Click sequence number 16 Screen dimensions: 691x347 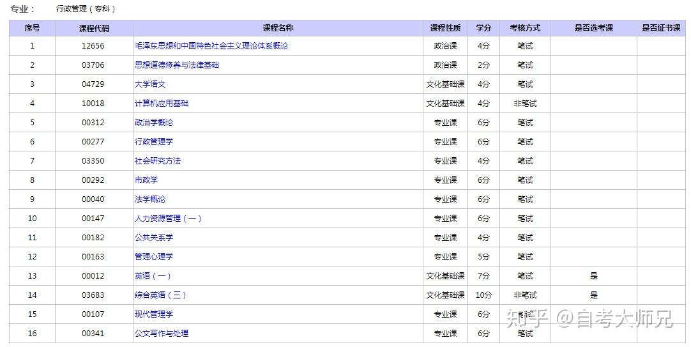pos(32,334)
